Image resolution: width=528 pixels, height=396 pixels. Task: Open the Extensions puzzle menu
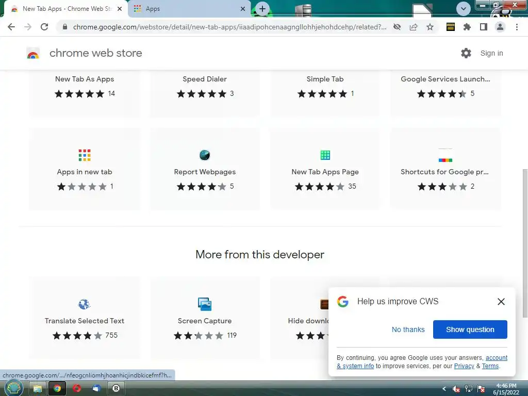tap(467, 27)
